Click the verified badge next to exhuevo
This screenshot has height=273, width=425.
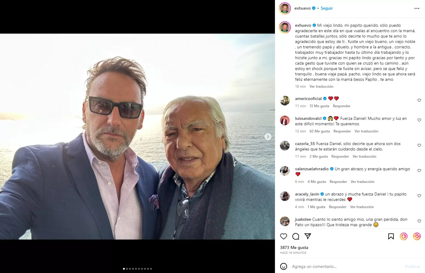[x=314, y=8]
